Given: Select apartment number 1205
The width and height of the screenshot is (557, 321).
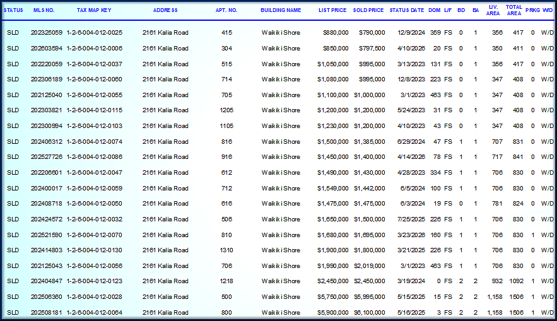Looking at the screenshot, I should pos(226,110).
